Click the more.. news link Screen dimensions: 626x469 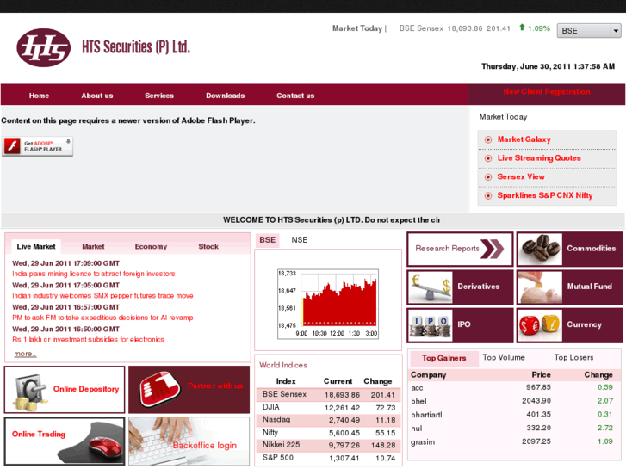(x=25, y=354)
